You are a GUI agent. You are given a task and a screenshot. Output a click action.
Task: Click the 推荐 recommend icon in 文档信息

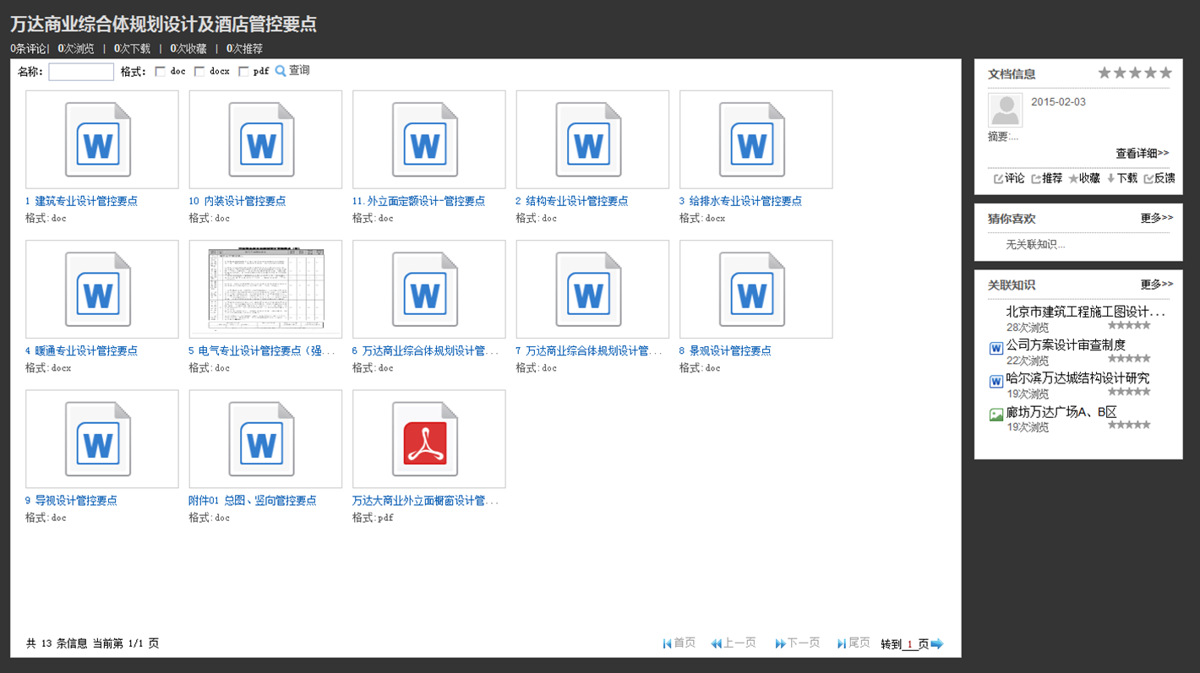(1036, 179)
